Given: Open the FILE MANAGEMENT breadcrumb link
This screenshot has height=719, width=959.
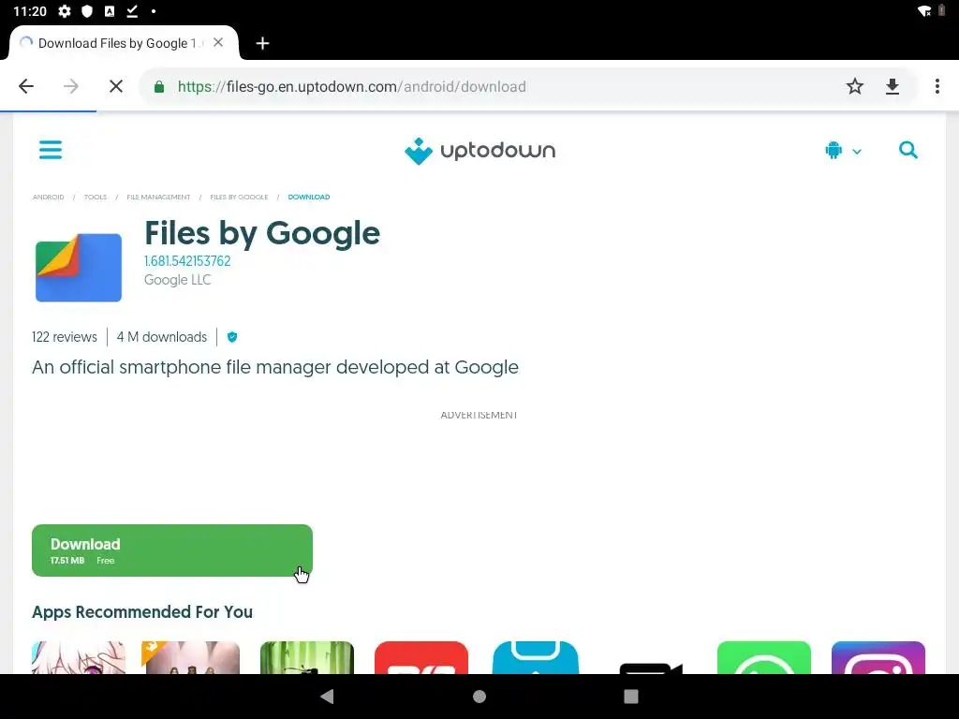Looking at the screenshot, I should [x=158, y=197].
